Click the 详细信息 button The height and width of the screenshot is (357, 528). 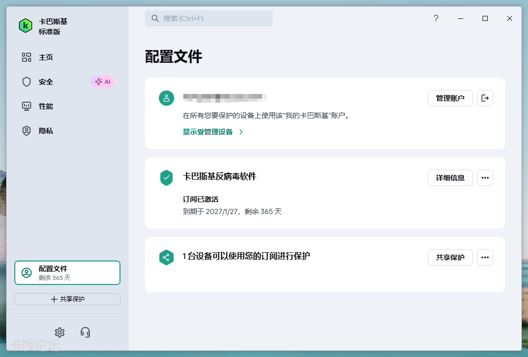point(450,178)
